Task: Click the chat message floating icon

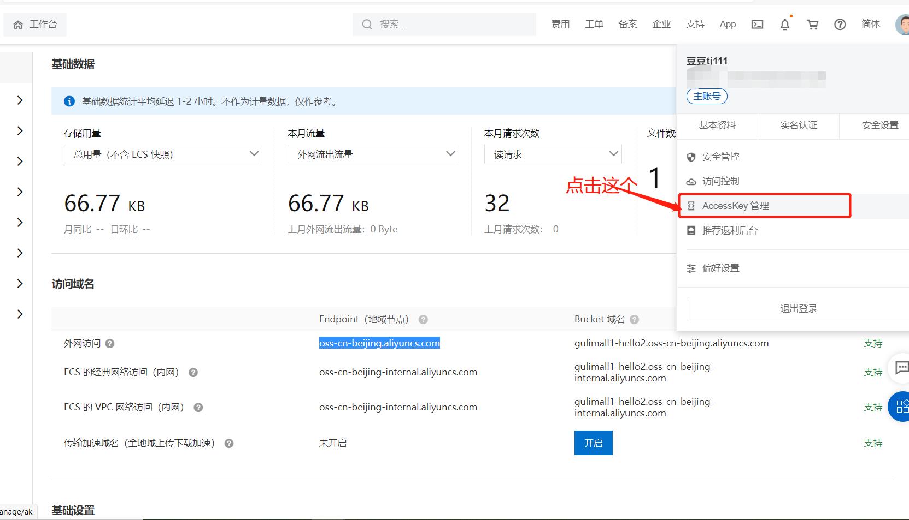Action: (901, 368)
